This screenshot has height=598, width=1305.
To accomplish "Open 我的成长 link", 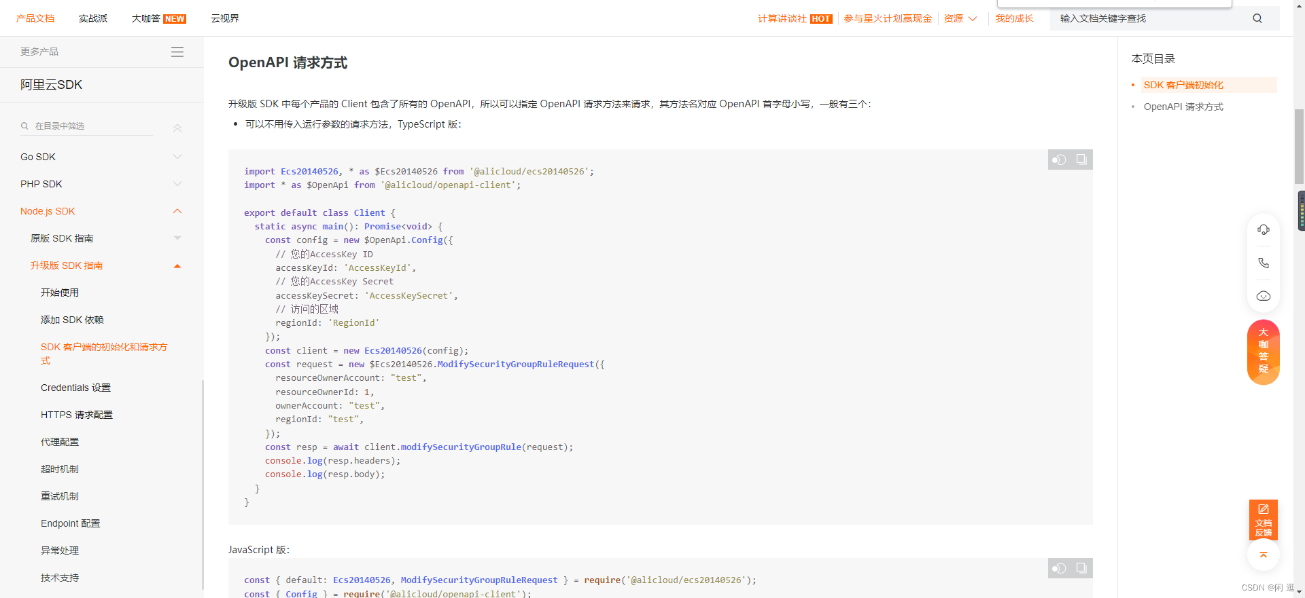I will [x=1014, y=18].
